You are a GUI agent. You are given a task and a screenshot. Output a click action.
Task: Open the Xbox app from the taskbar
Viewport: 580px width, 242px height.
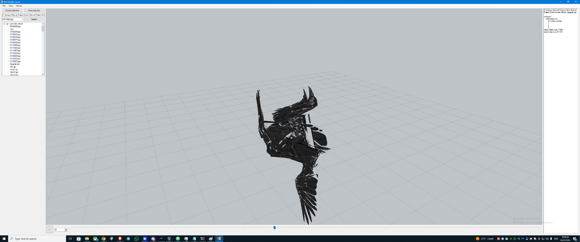95,239
